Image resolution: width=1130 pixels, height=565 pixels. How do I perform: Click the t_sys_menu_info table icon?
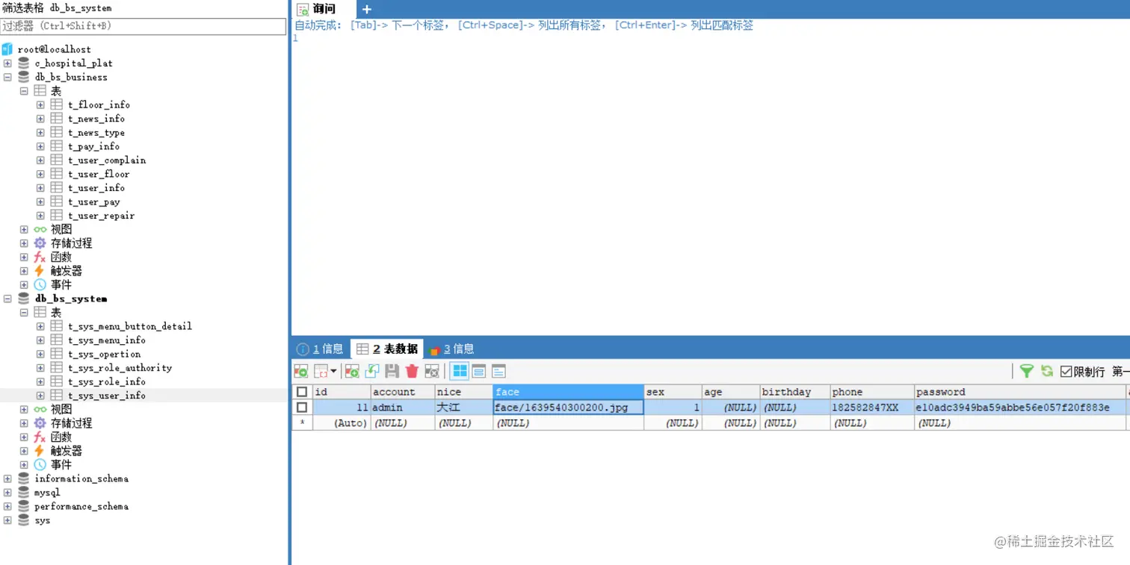(57, 340)
